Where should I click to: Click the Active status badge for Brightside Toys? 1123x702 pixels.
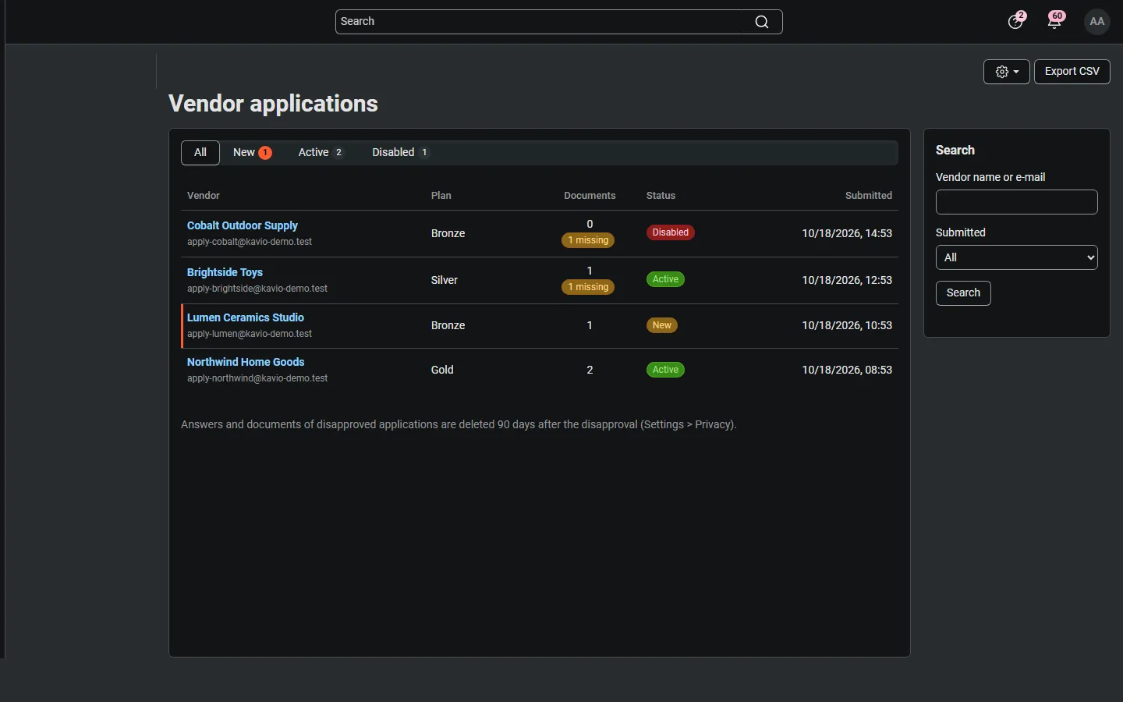point(665,279)
